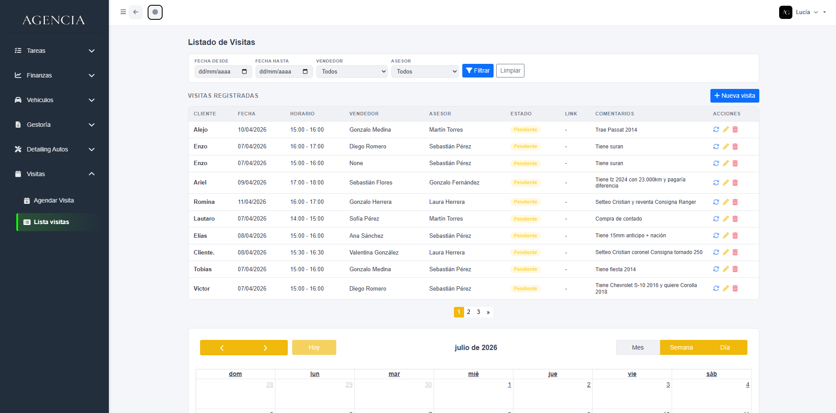This screenshot has width=836, height=413.
Task: Refresh status of Ariel's visit
Action: point(716,183)
